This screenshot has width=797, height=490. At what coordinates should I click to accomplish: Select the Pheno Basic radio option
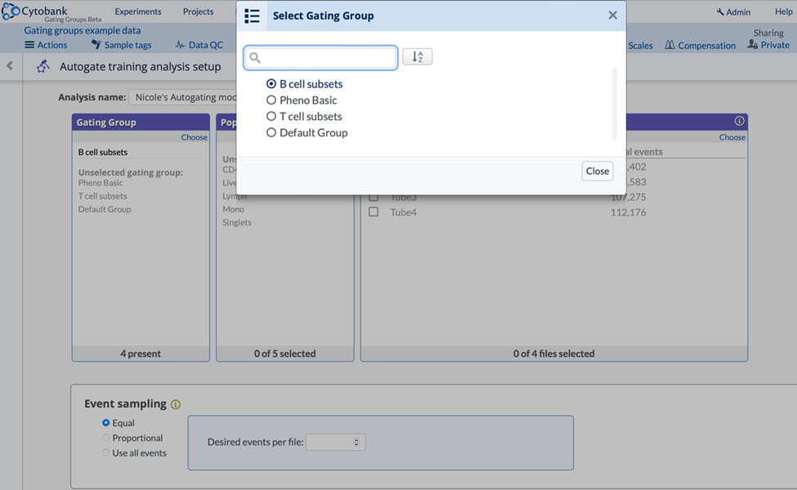coord(271,100)
